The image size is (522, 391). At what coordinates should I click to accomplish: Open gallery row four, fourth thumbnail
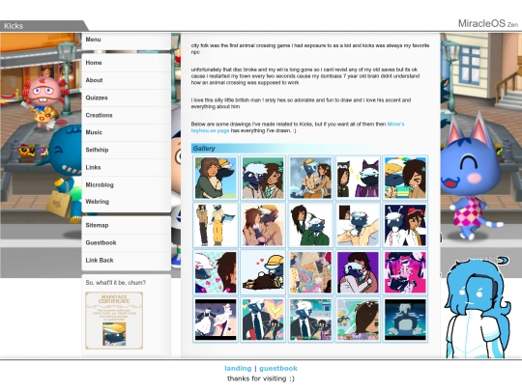point(358,320)
